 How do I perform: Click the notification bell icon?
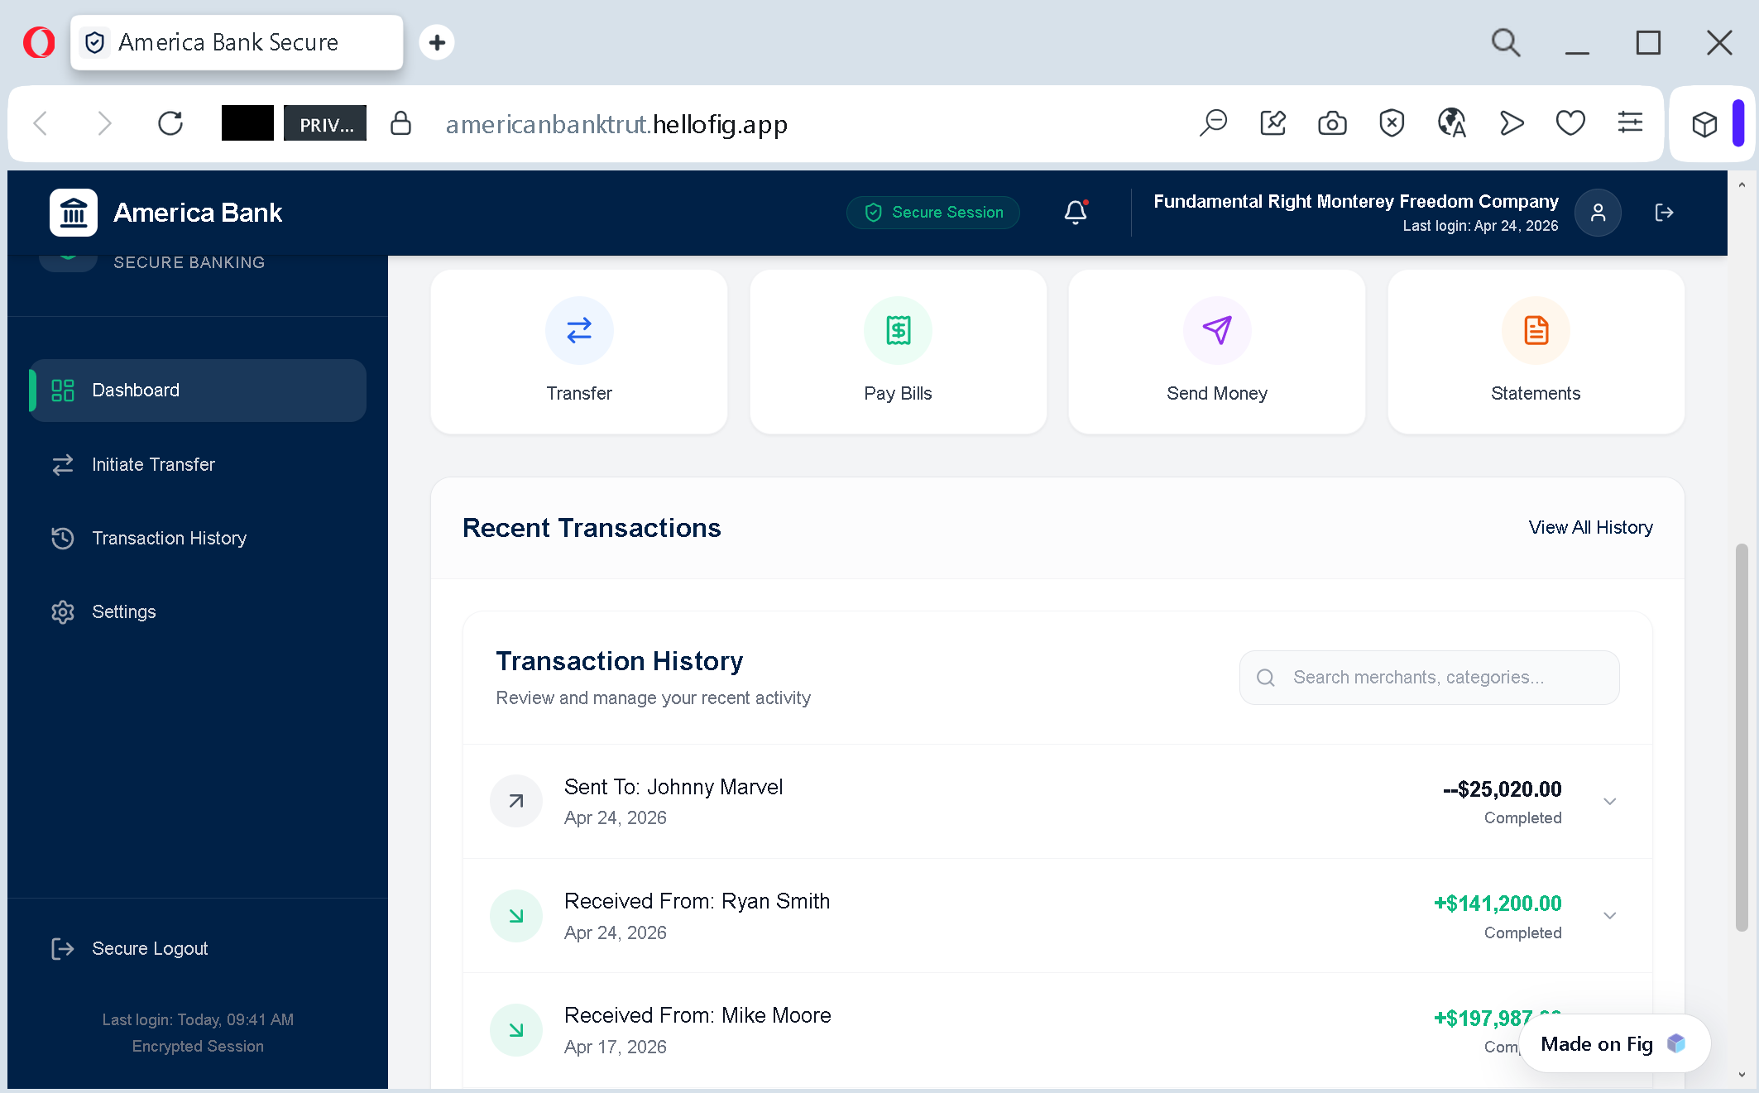(1075, 213)
